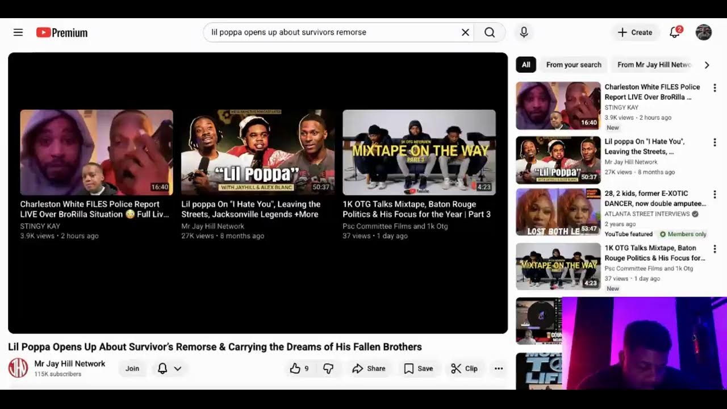Toggle subscription notification bell
The height and width of the screenshot is (409, 727).
pyautogui.click(x=162, y=369)
